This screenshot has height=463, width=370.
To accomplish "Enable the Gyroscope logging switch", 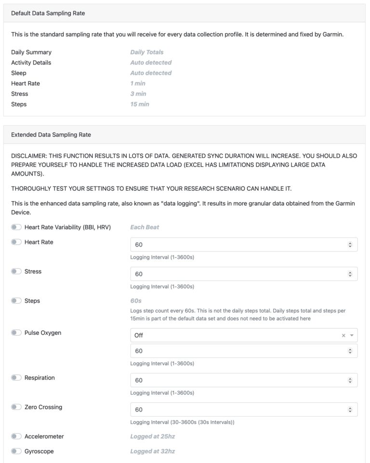I will coord(16,451).
